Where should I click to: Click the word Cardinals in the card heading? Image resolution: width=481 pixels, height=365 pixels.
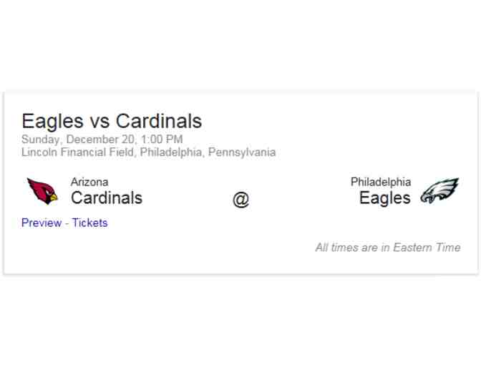click(x=158, y=121)
